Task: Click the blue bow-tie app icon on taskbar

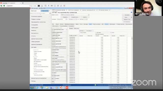Action: [x=52, y=88]
